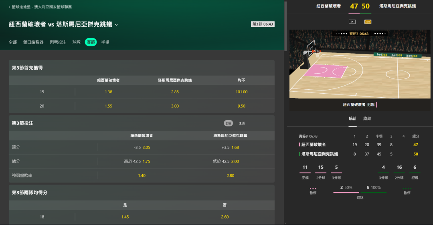433x225 pixels.
Task: Select handicap -3.5 at 2.05
Action: [x=142, y=147]
